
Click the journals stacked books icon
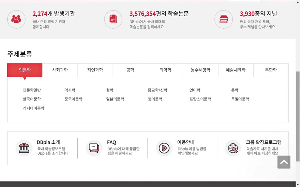click(x=224, y=19)
